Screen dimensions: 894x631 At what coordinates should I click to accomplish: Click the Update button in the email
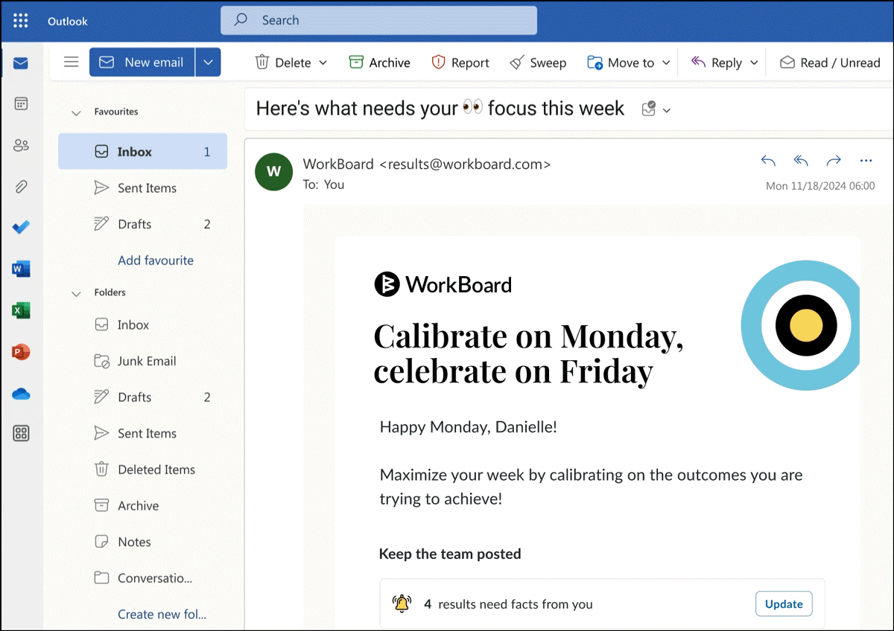784,604
